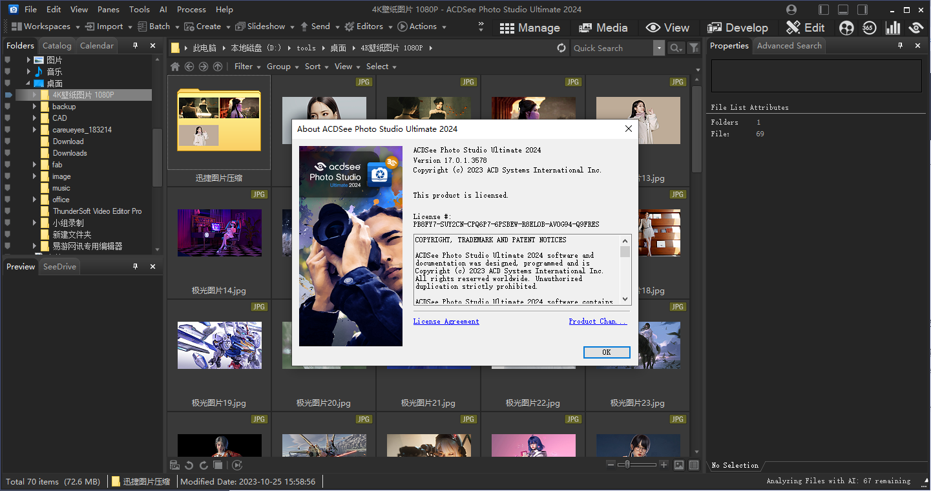
Task: Open the bar chart dashboard icon
Action: [893, 28]
